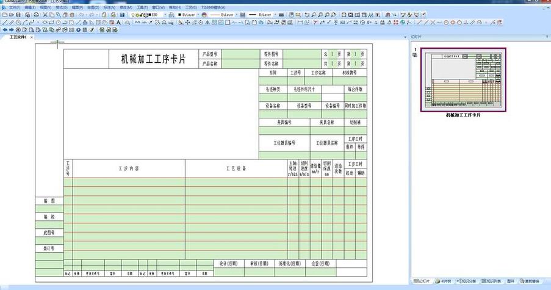The width and height of the screenshot is (551, 290).
Task: Click the Previous card left arrow icon
Action: (5, 30)
